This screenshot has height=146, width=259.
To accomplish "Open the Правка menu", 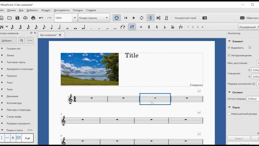I will (x=11, y=10).
